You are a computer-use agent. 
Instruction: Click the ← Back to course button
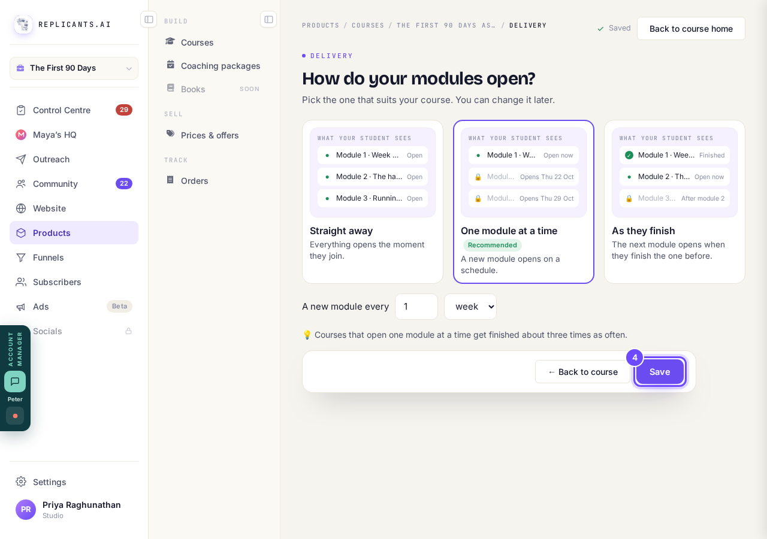[583, 372]
